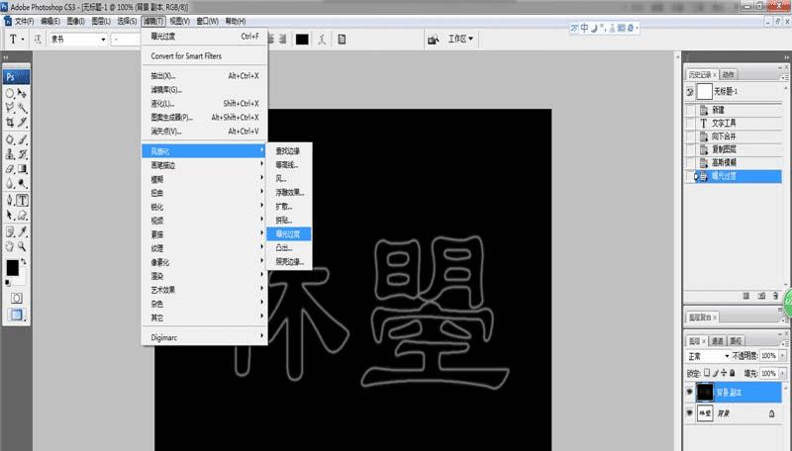792x451 pixels.
Task: Swap foreground and background colors
Action: click(x=23, y=262)
